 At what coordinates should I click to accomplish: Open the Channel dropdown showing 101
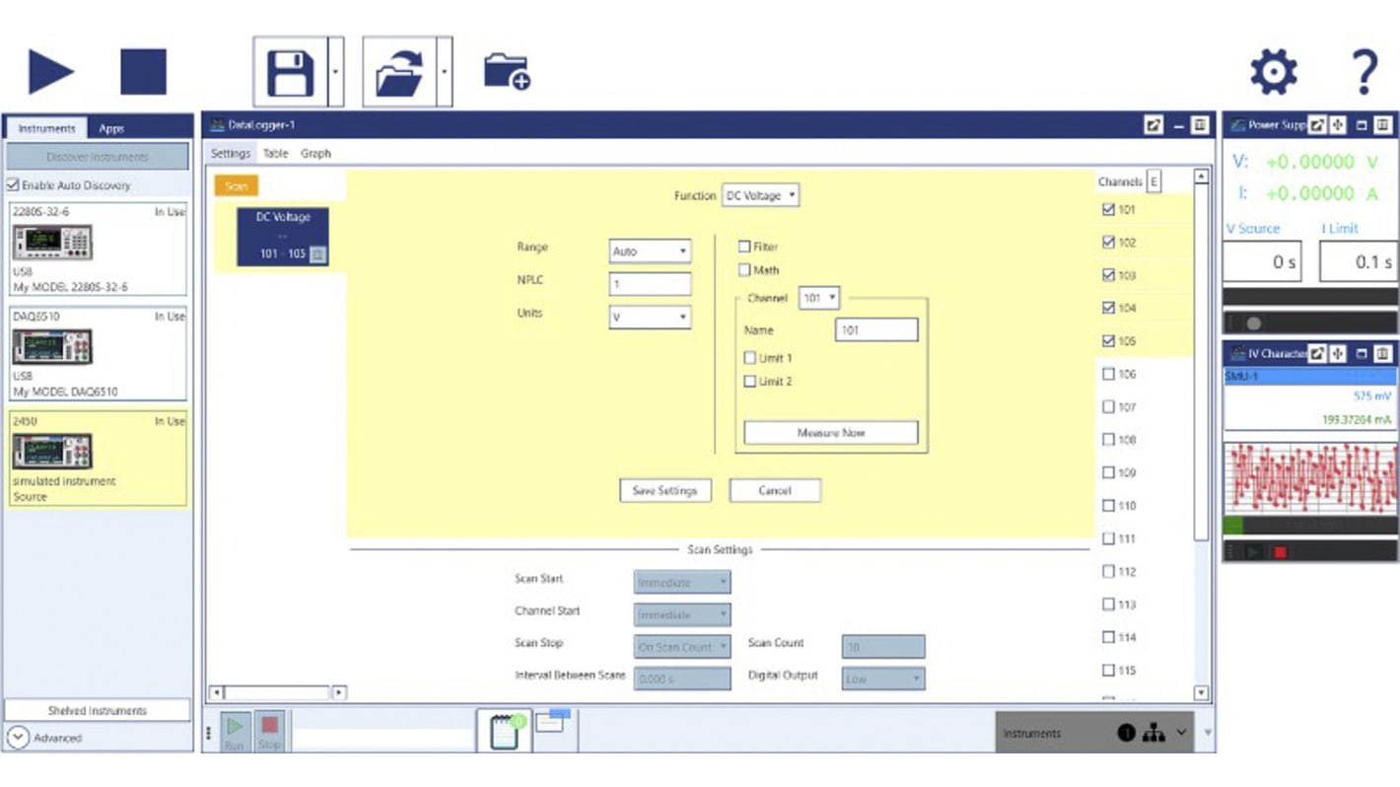[819, 297]
